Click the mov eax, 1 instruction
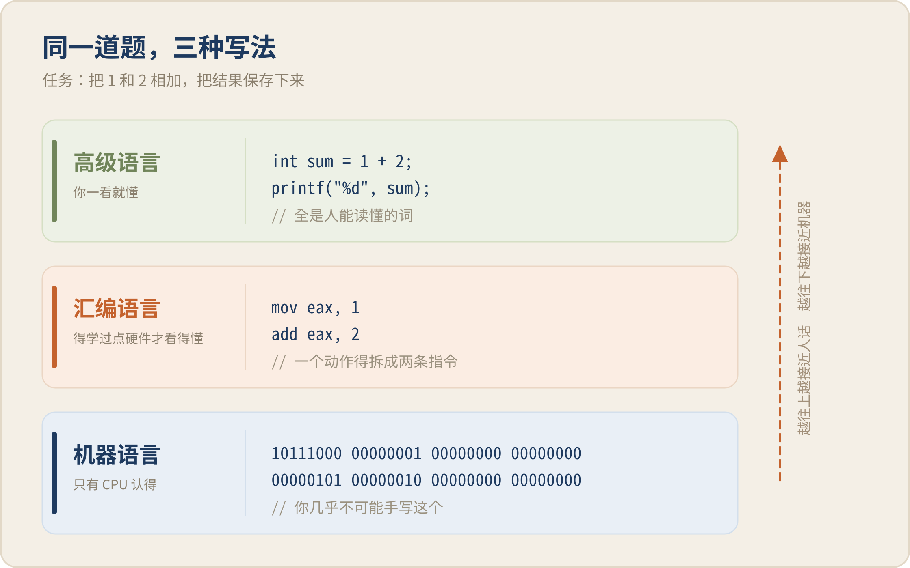 coord(316,308)
